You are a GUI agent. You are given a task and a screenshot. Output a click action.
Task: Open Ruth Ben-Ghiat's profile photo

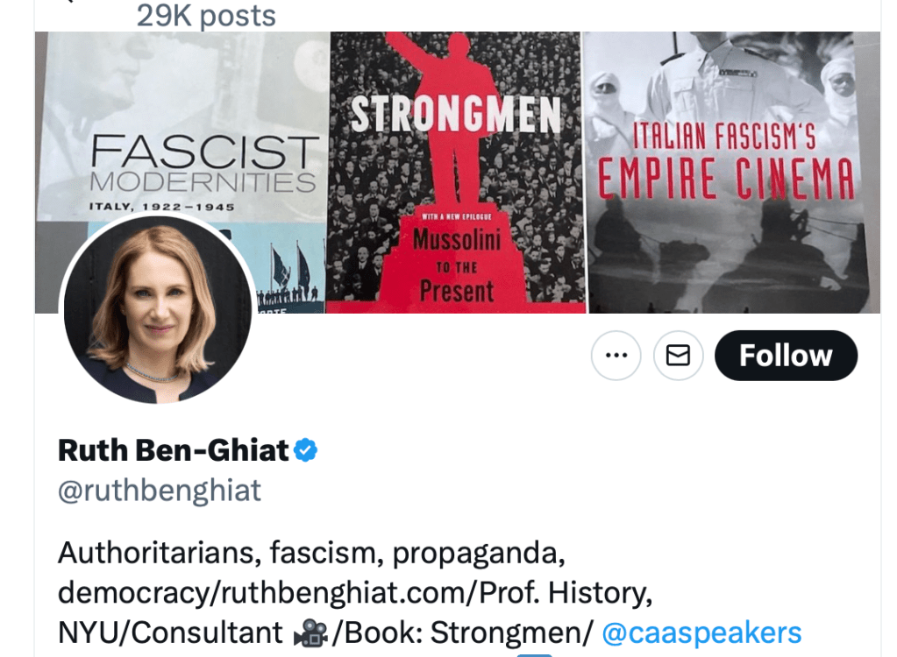[158, 310]
